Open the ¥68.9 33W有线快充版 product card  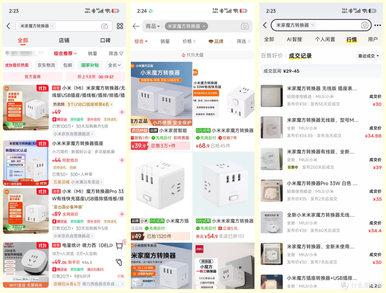pyautogui.click(x=224, y=106)
